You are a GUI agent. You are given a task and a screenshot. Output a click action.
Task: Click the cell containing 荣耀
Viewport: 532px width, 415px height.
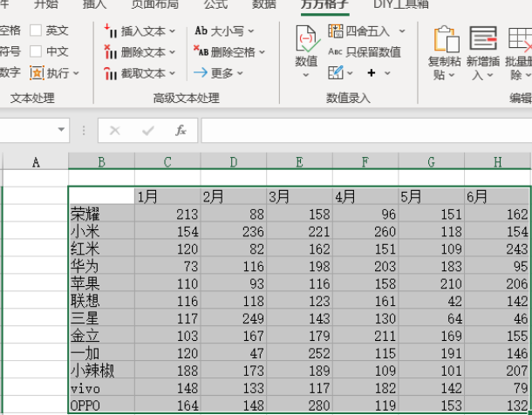coord(101,214)
